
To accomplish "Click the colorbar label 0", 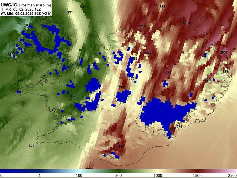I will click(1, 175).
